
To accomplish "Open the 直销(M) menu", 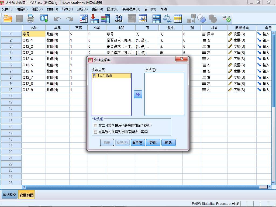I will tap(98, 9).
